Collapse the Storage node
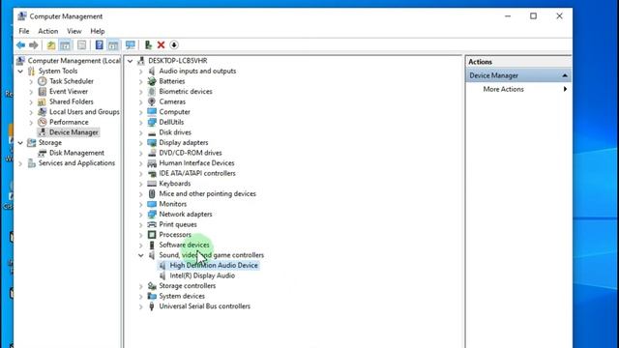 click(x=20, y=143)
